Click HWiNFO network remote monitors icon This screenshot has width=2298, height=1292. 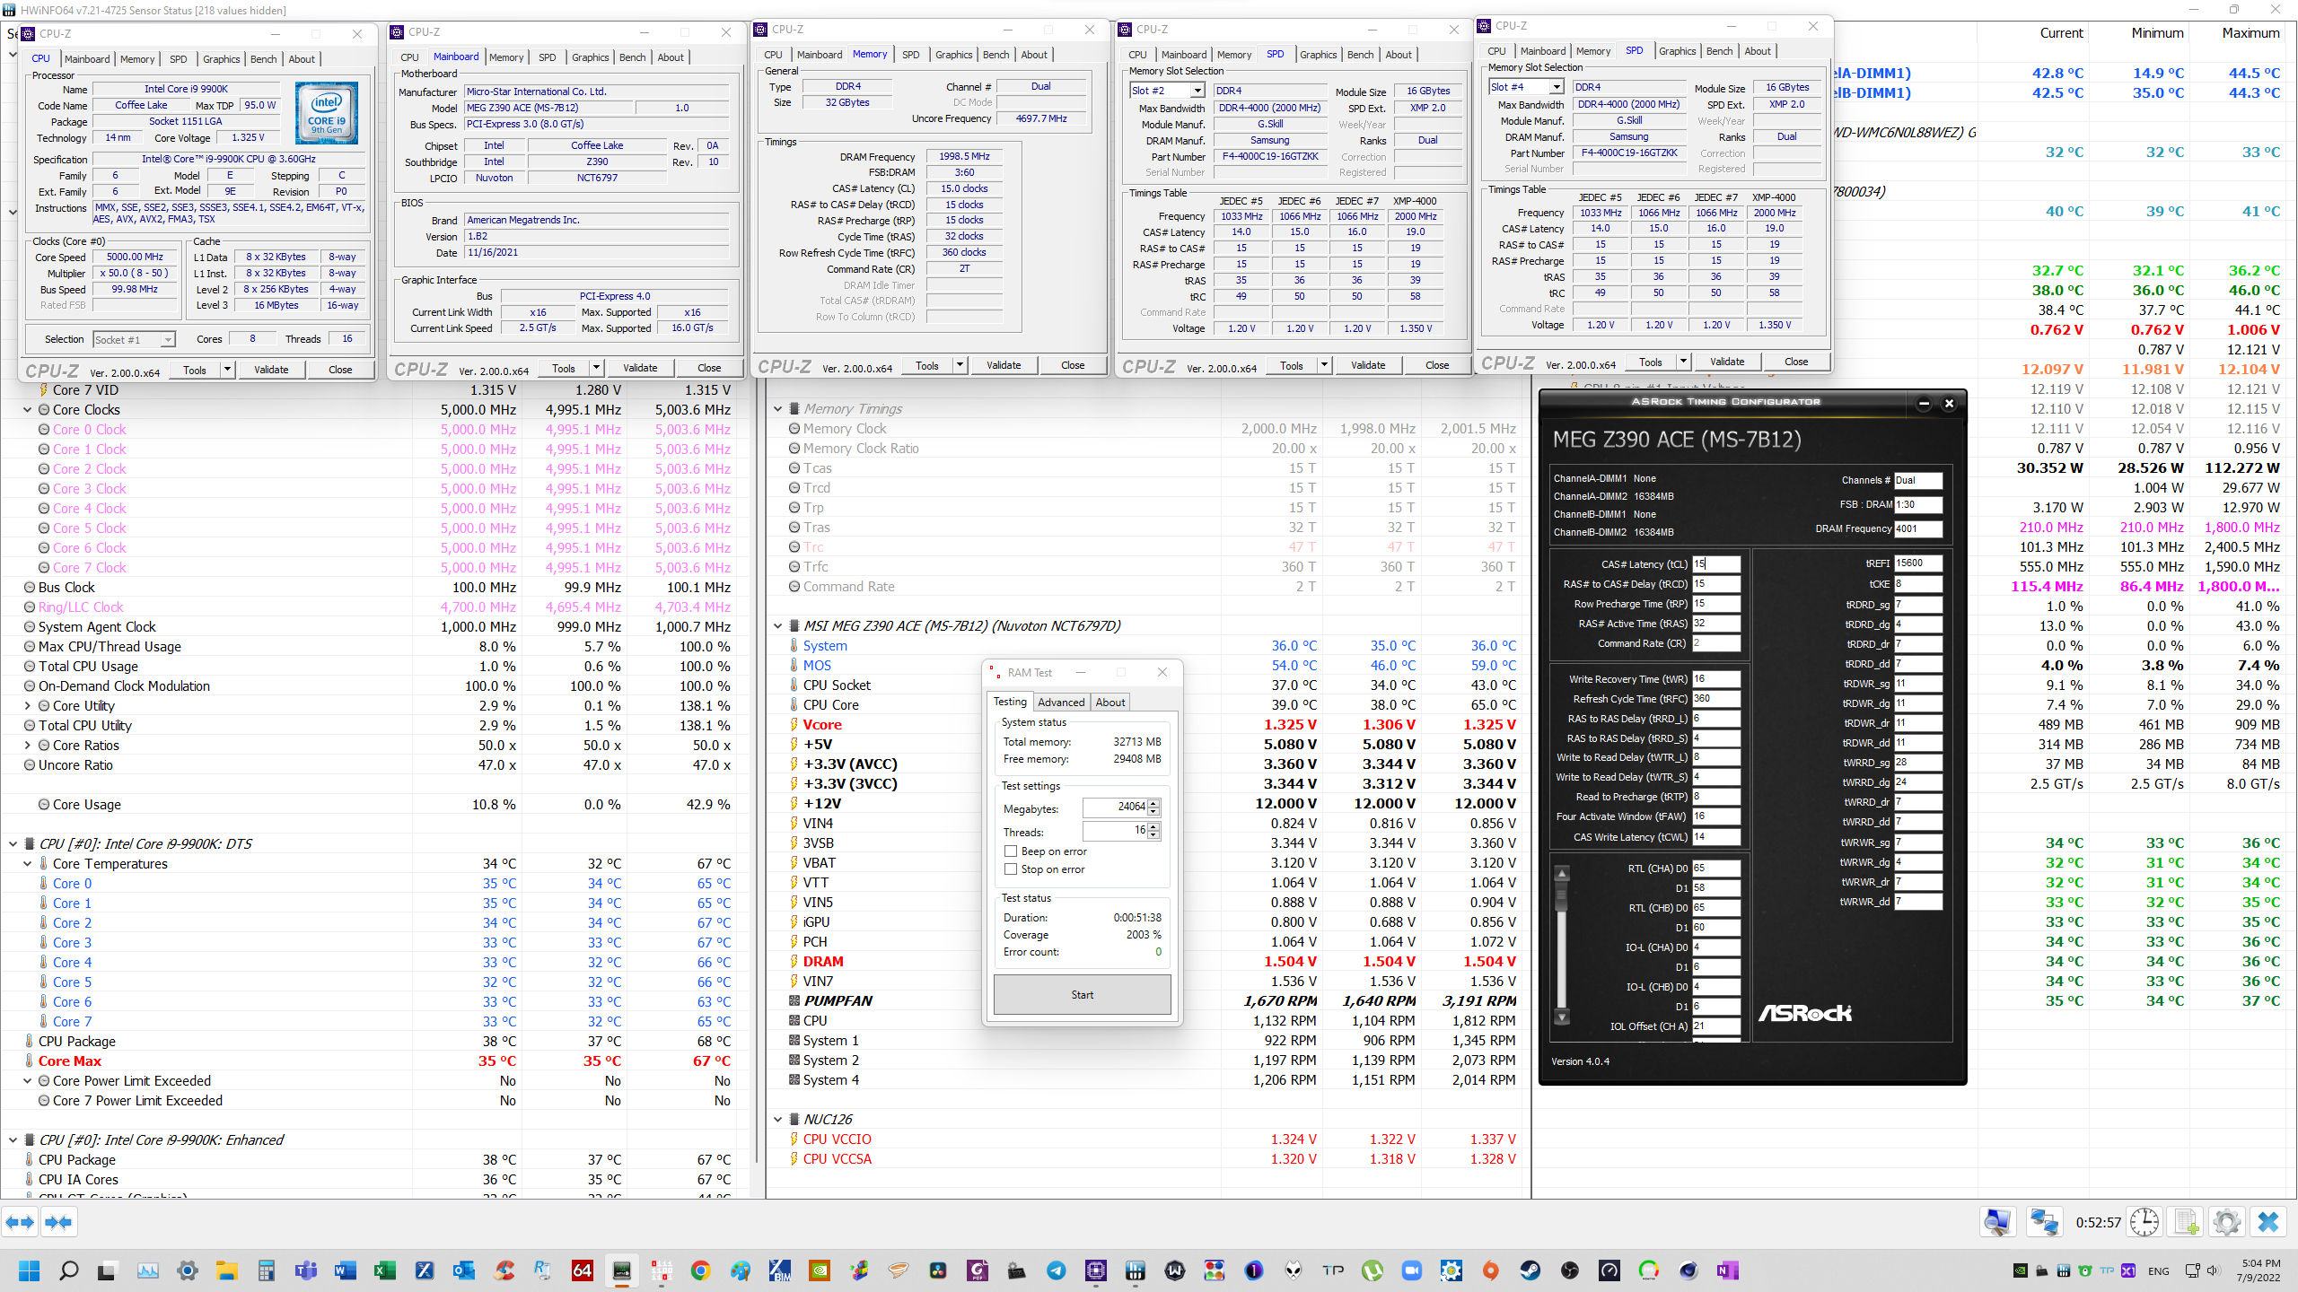[x=2044, y=1222]
